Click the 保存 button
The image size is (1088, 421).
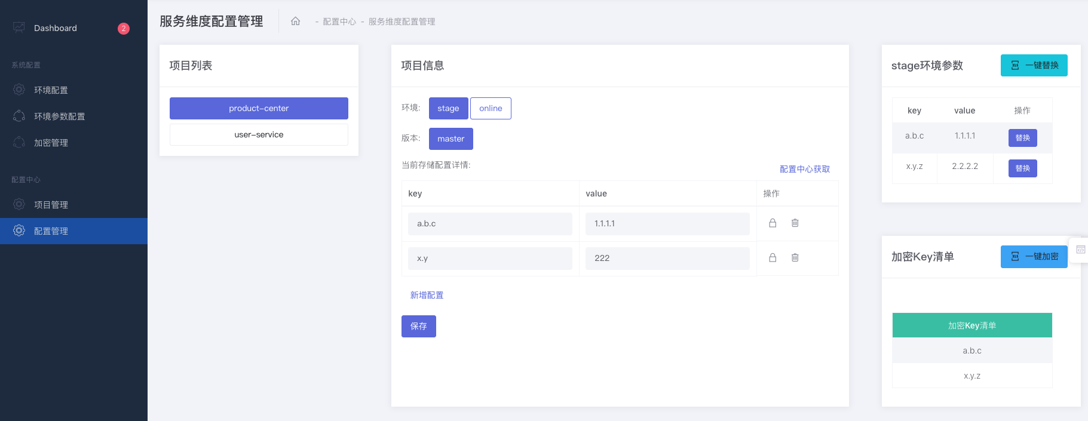point(418,326)
